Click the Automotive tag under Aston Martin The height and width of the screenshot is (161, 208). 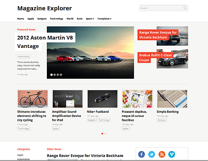point(24,56)
